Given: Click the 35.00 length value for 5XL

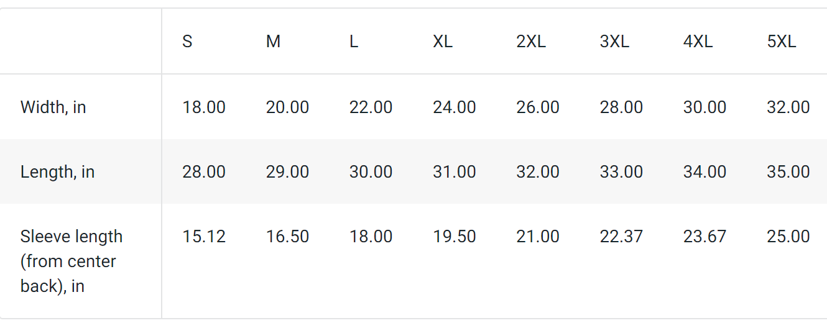Looking at the screenshot, I should 788,171.
